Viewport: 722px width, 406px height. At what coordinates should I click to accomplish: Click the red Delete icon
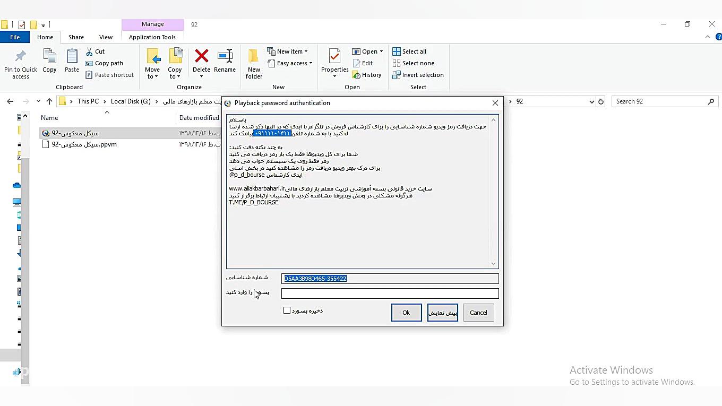click(x=201, y=56)
